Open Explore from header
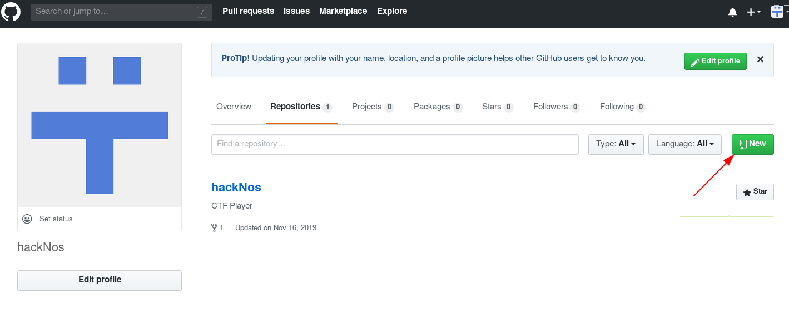Screen dimensions: 789x329 tap(392, 11)
